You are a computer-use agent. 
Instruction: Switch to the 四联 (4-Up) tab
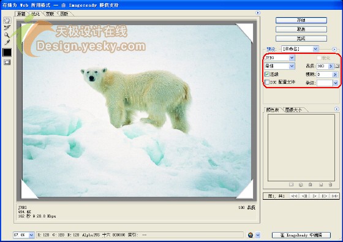[x=64, y=13]
